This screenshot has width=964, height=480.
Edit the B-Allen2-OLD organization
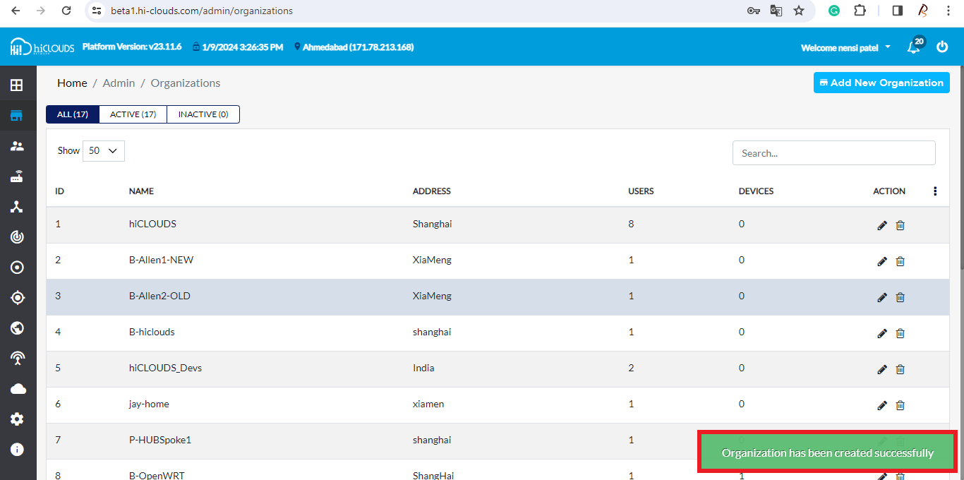(882, 297)
